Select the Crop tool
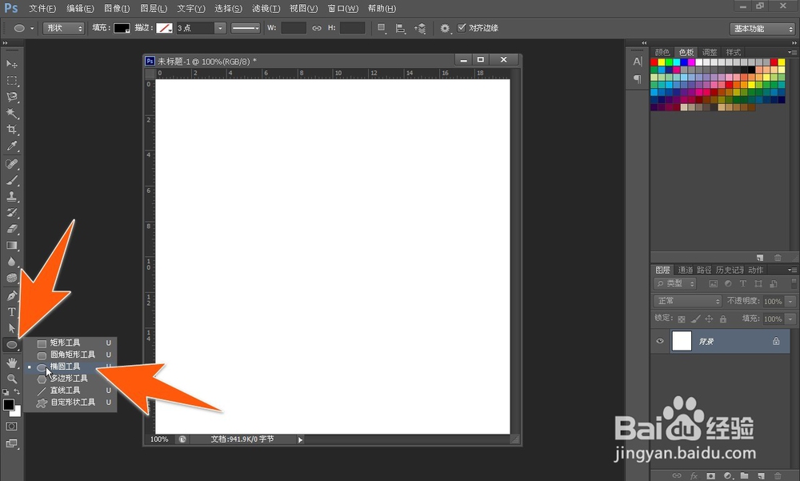800x481 pixels. coord(11,130)
